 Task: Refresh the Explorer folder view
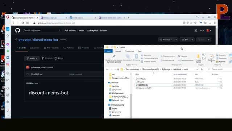pos(202,70)
